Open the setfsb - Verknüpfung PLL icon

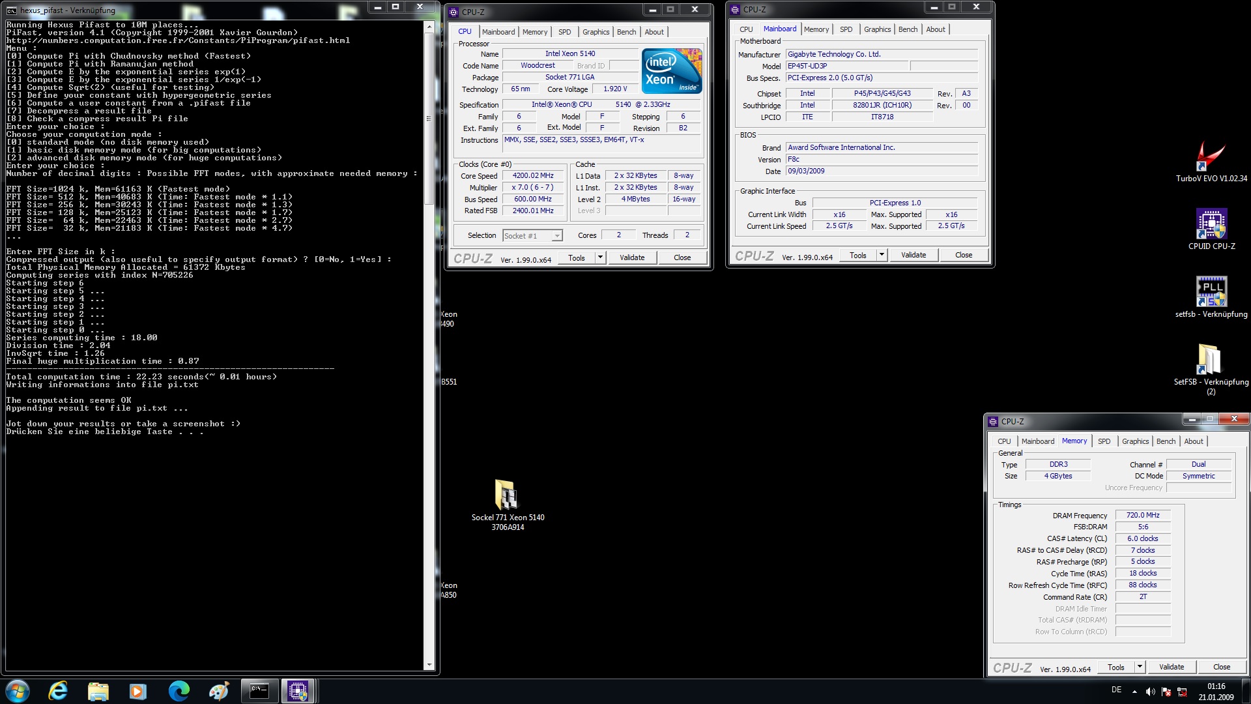1211,297
